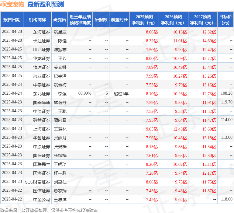Click the 2025预测净利润 column header
The height and width of the screenshot is (213, 234).
pyautogui.click(x=144, y=19)
